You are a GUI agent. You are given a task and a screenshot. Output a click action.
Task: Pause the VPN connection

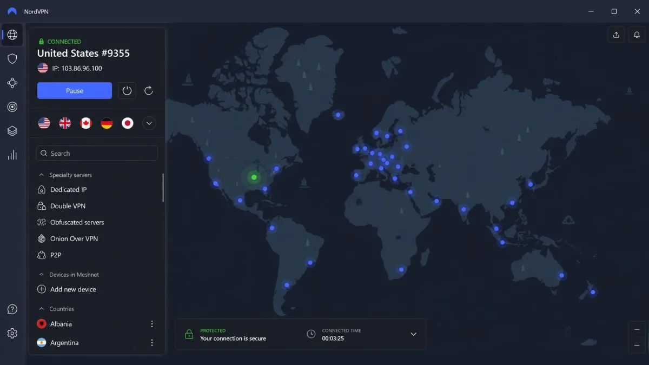pyautogui.click(x=75, y=91)
